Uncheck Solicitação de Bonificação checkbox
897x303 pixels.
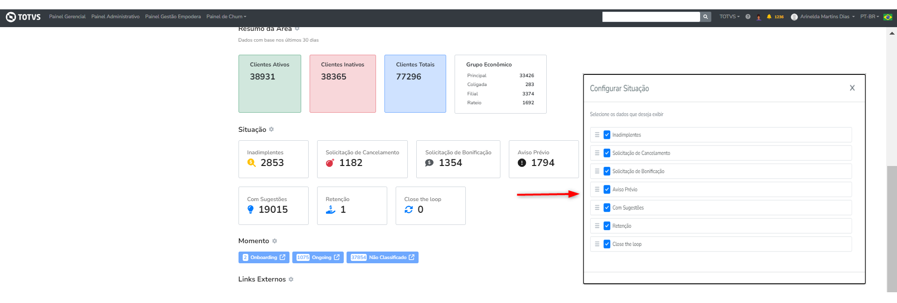point(607,171)
